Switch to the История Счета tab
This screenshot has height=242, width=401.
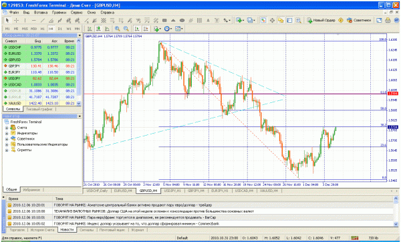(x=42, y=230)
